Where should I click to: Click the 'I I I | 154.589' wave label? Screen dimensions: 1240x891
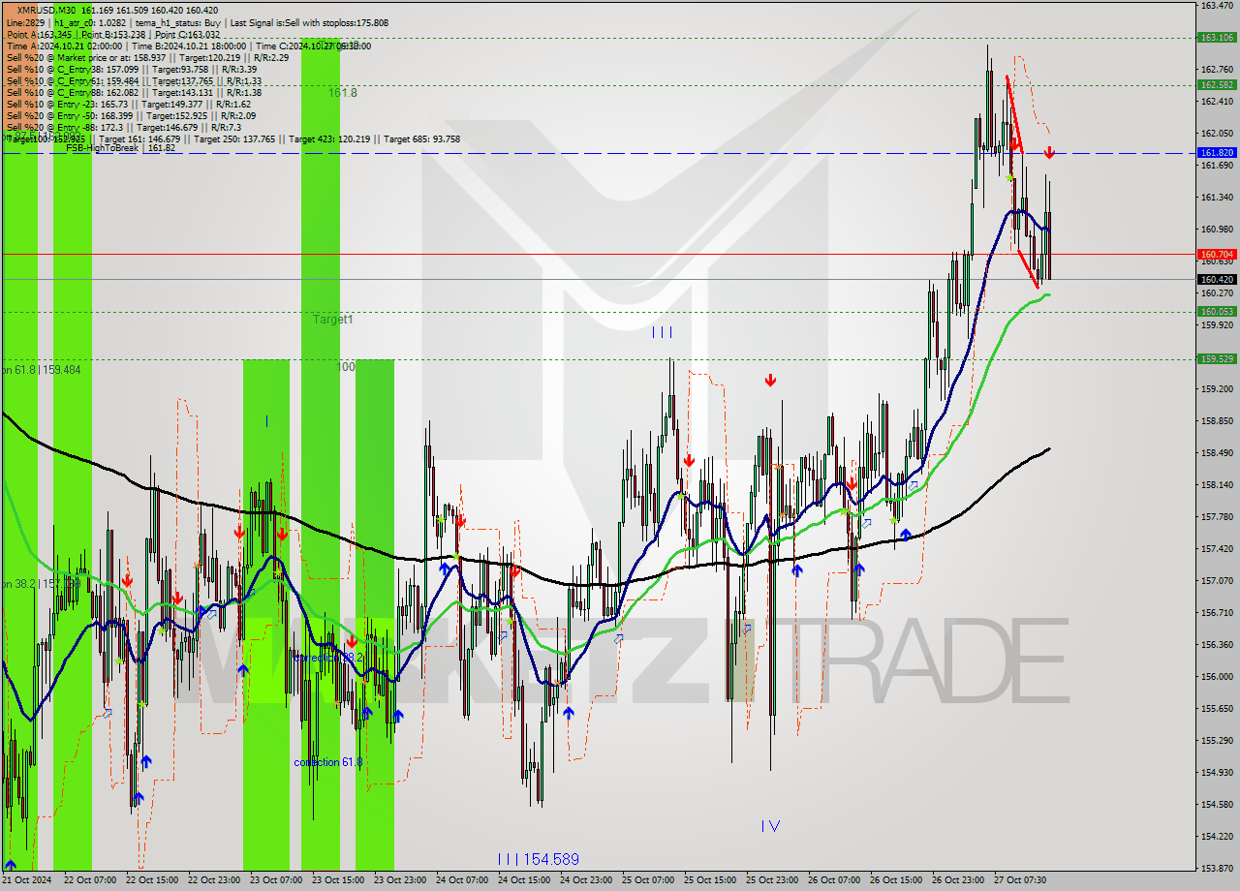538,859
